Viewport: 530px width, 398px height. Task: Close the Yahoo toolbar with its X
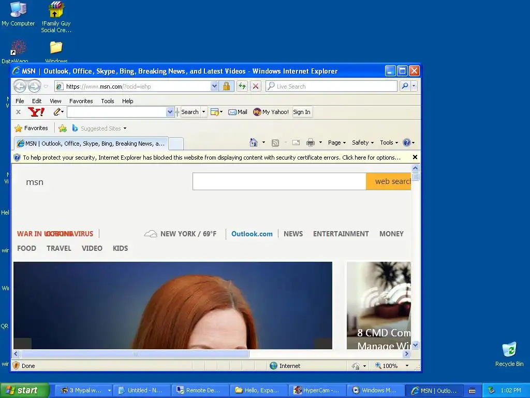[18, 112]
